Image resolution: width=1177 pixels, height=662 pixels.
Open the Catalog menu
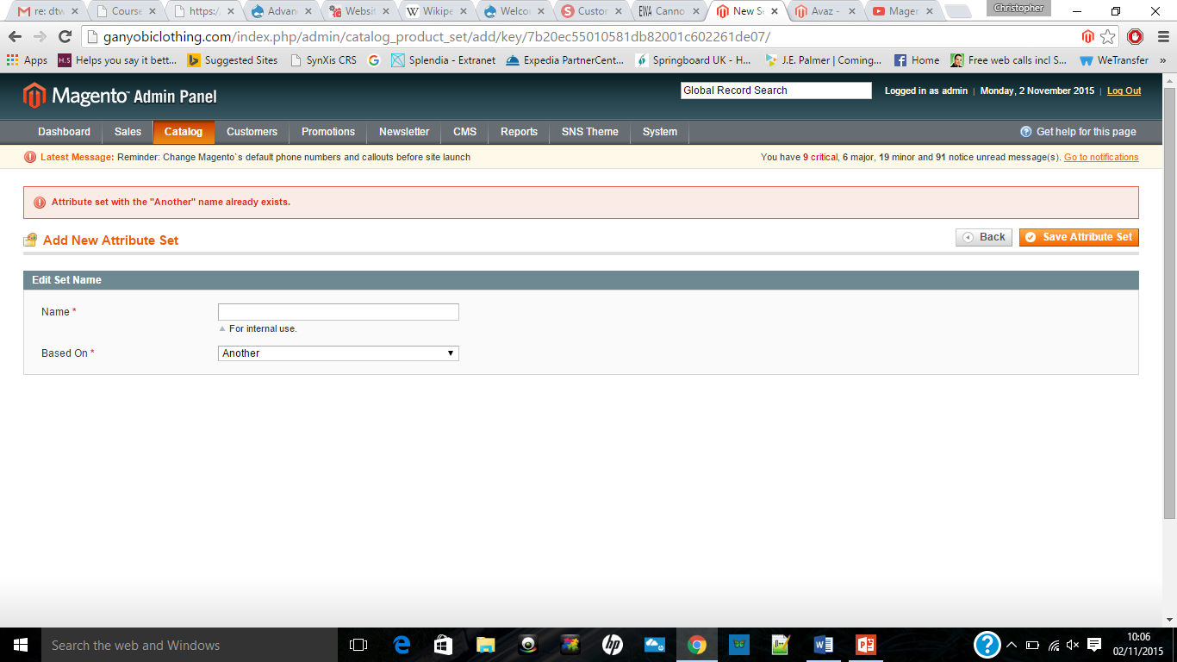point(183,132)
